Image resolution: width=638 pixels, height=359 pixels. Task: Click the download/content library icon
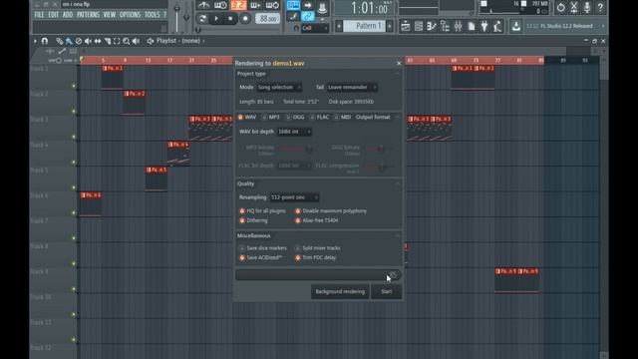(x=516, y=27)
